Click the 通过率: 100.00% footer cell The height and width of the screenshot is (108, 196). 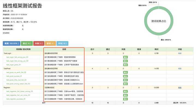180,103
